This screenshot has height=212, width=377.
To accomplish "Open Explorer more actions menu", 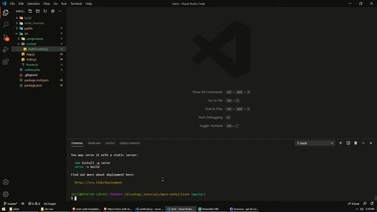I will pyautogui.click(x=60, y=11).
